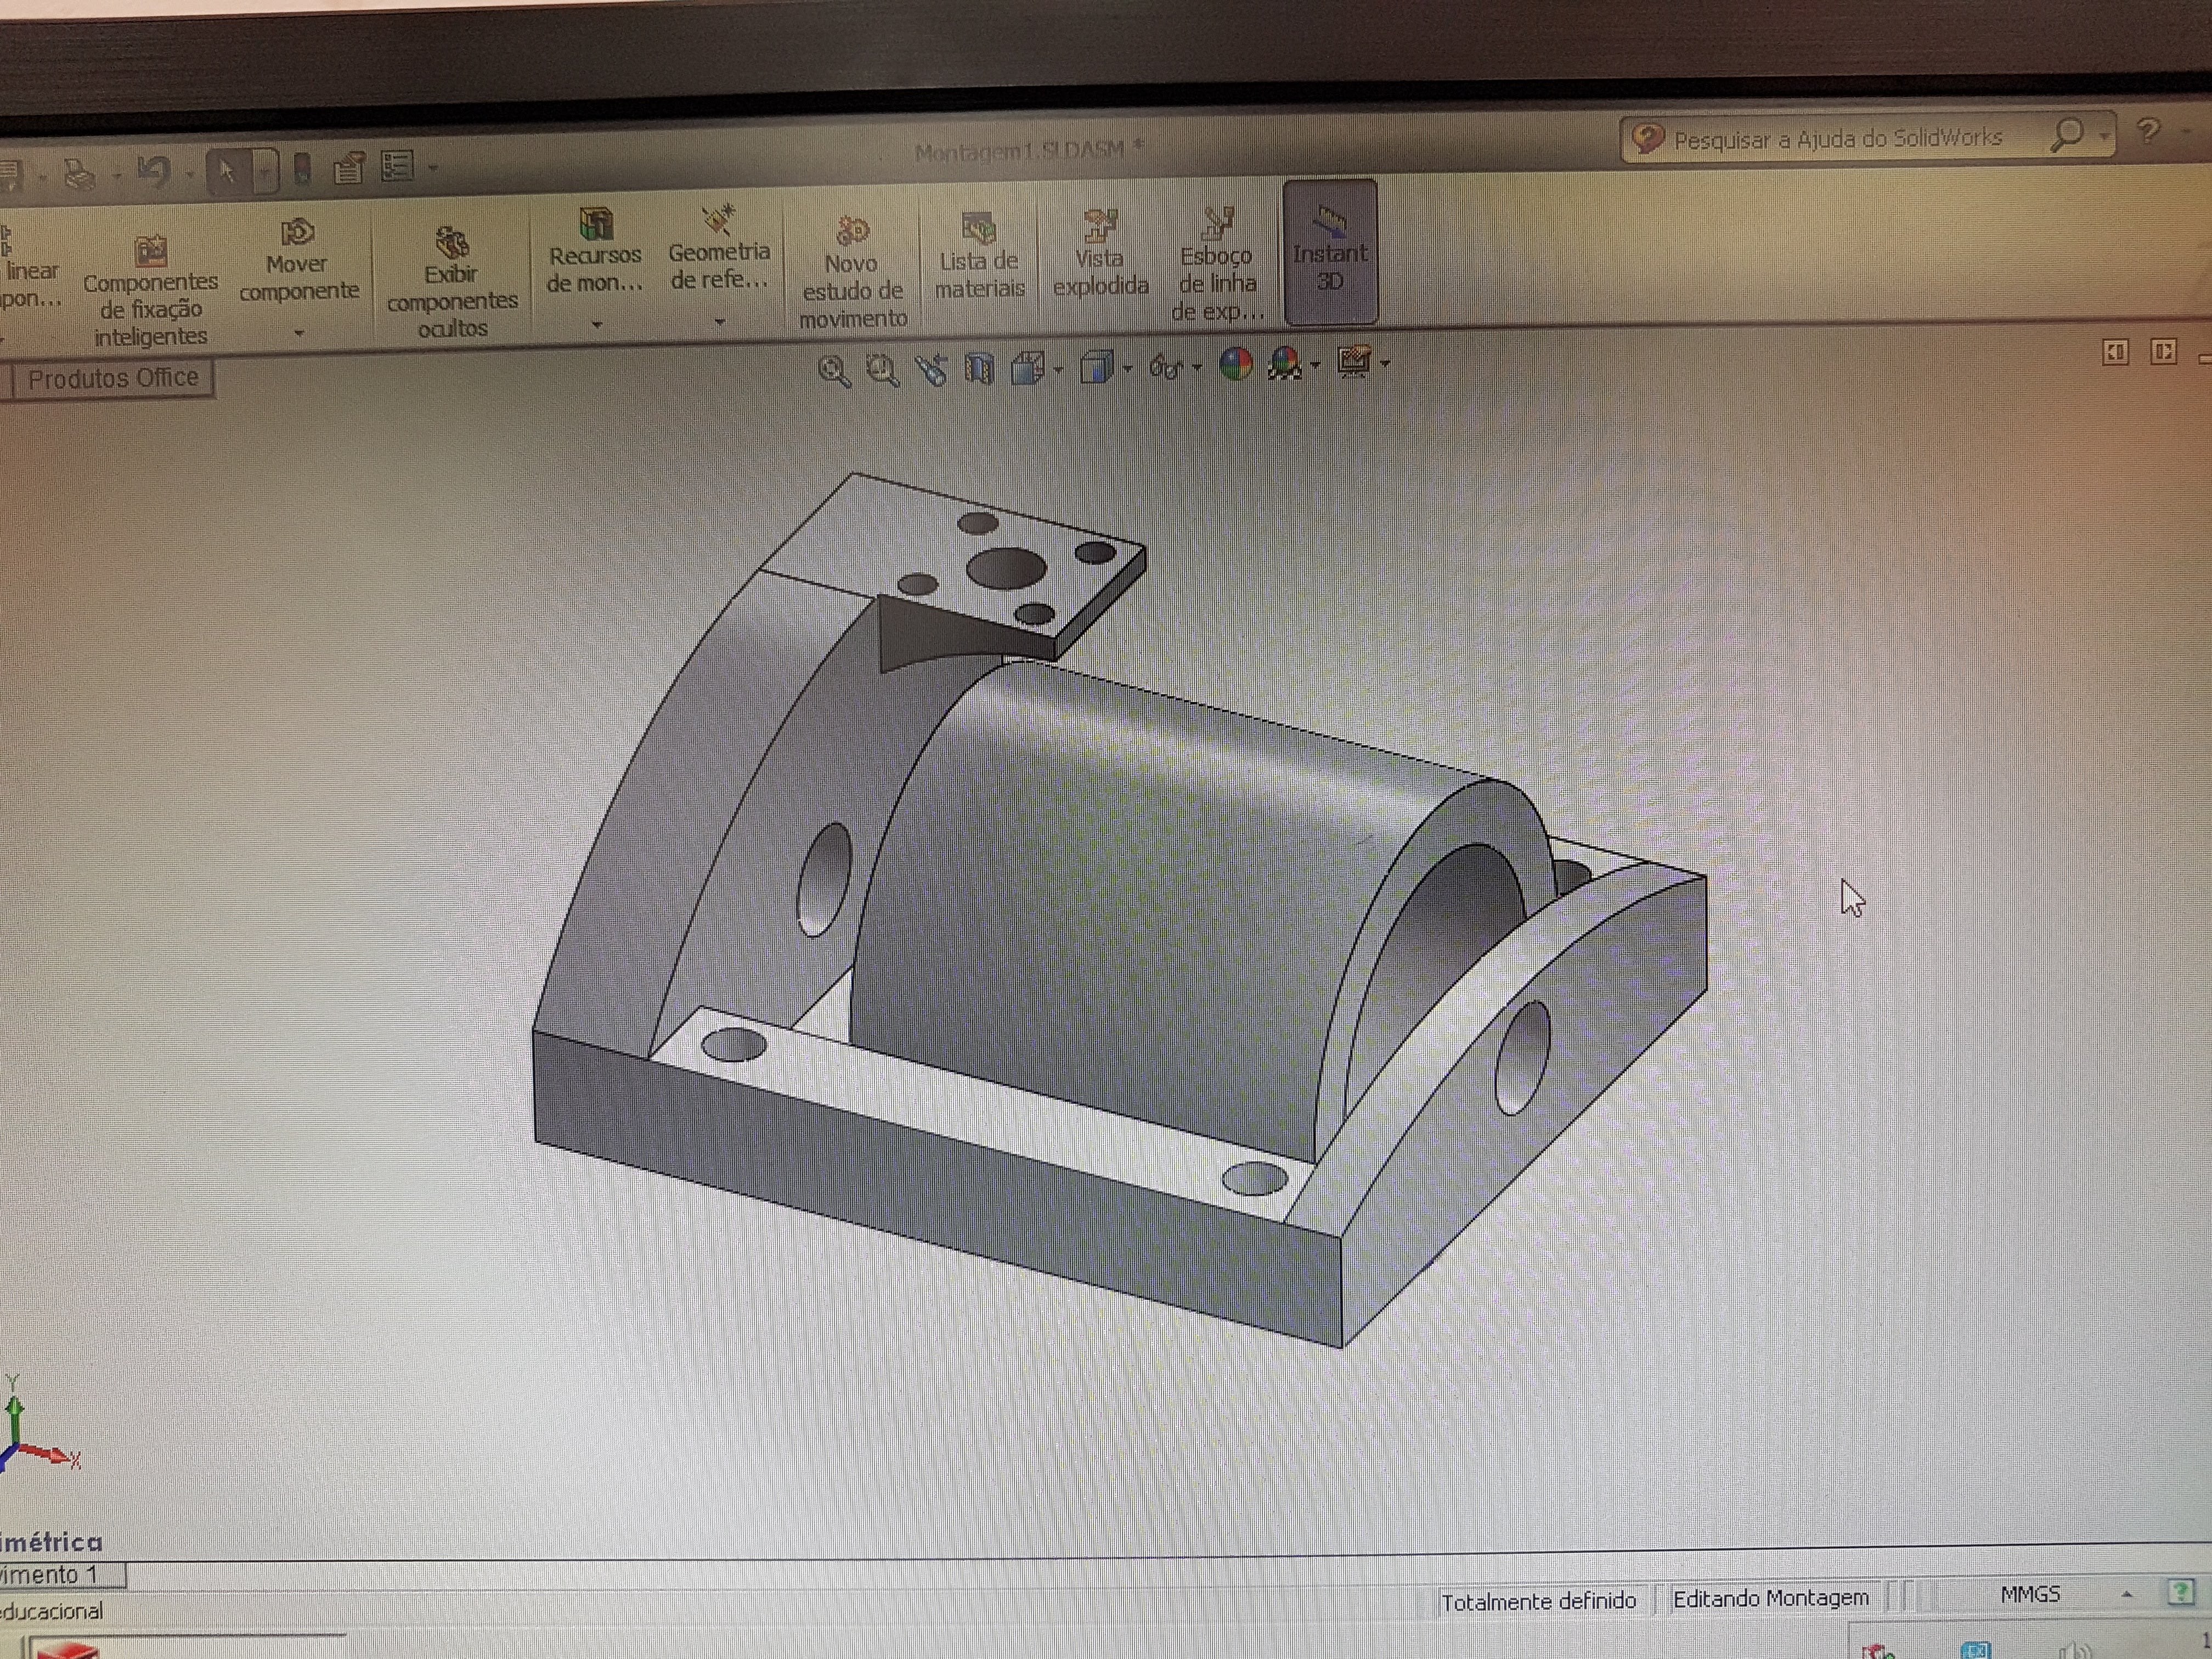Click the Hide/Show Items glasses icon

(1165, 367)
